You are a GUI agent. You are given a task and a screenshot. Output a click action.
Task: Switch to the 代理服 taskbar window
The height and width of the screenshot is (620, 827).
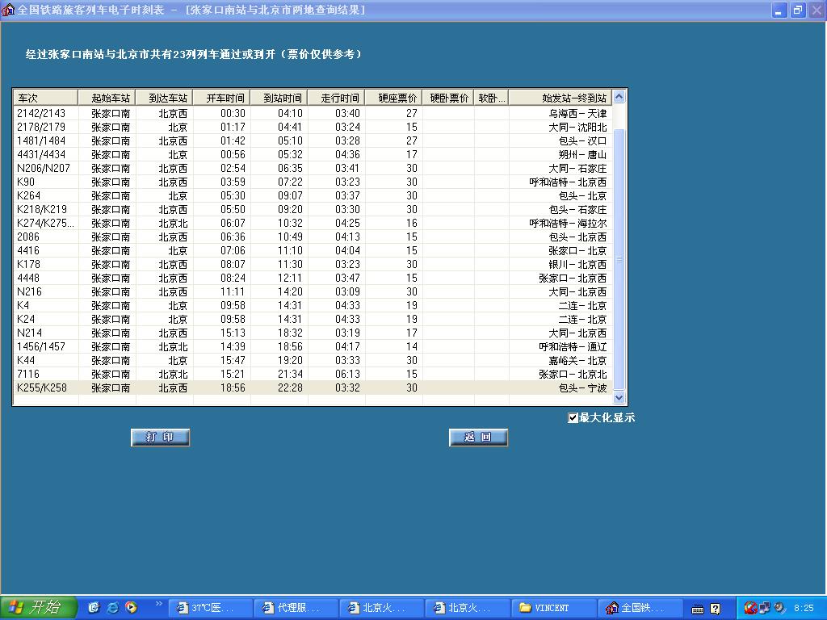(296, 608)
